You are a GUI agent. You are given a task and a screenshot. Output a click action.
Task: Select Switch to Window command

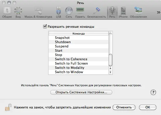(78, 72)
